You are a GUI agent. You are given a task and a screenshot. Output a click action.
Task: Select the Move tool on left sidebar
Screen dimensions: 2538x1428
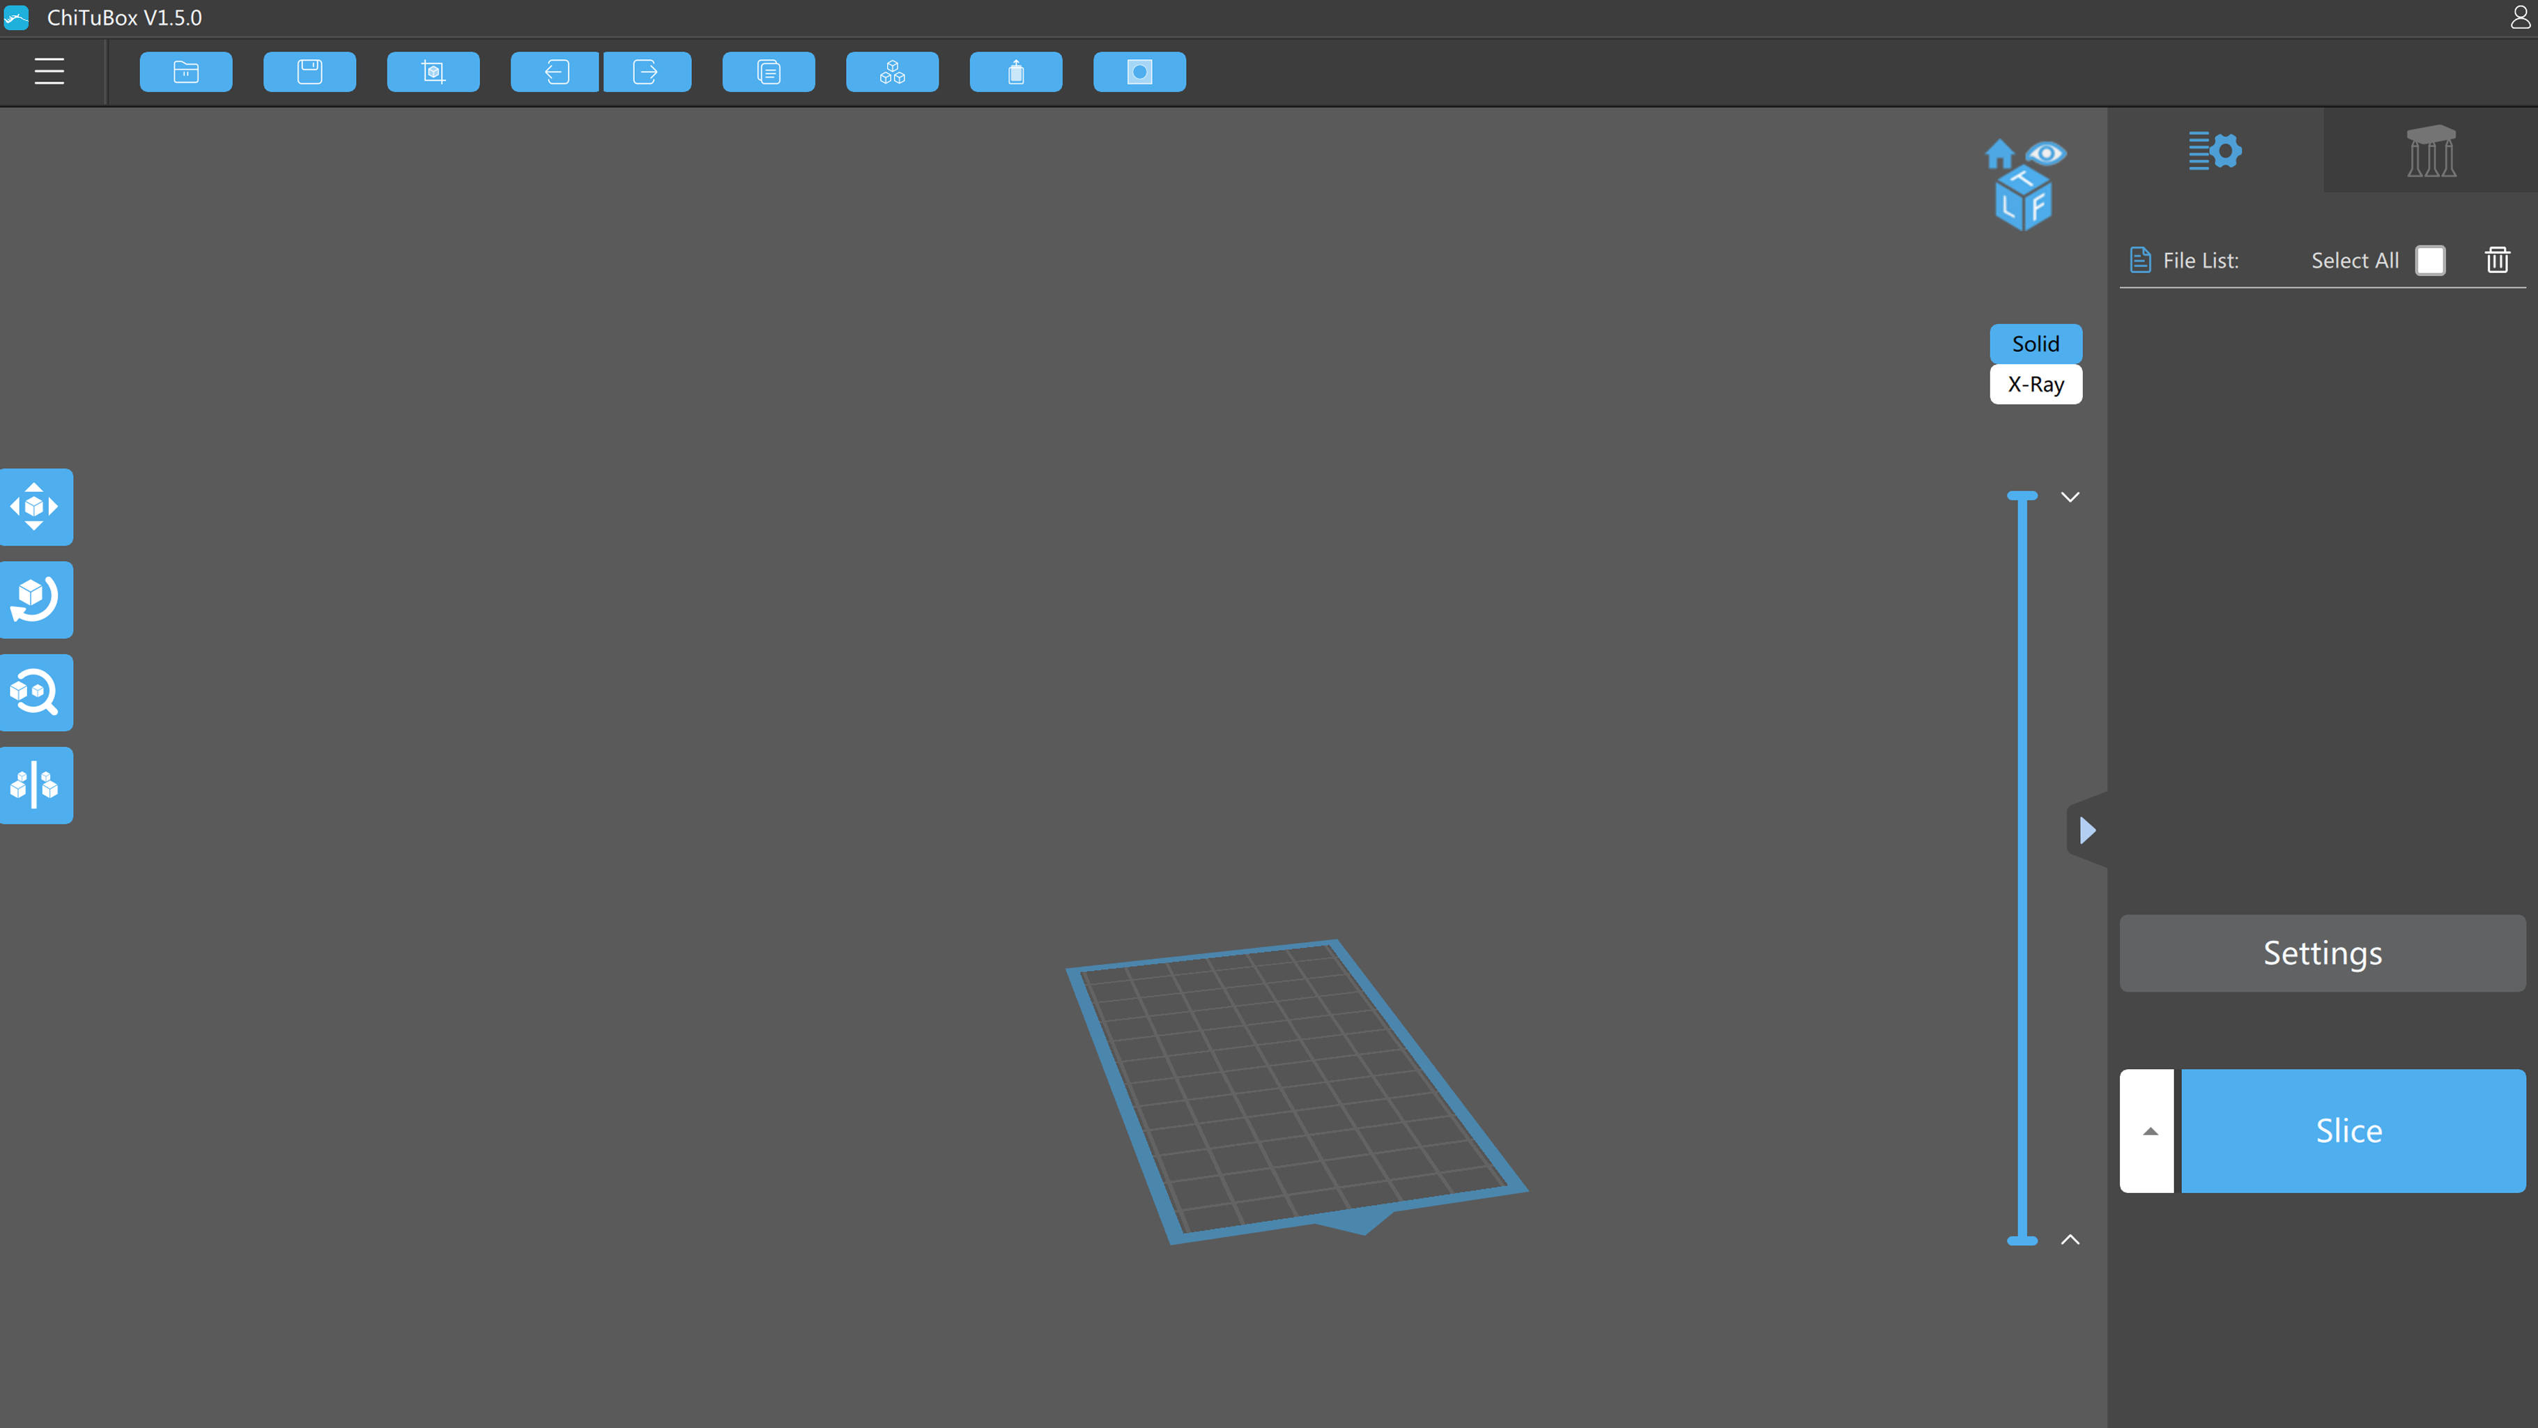[36, 507]
